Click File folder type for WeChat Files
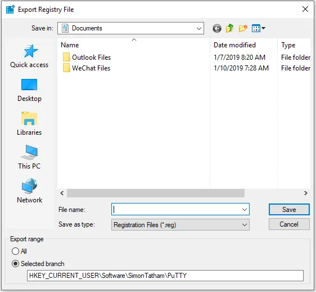Image resolution: width=316 pixels, height=292 pixels. coord(296,68)
